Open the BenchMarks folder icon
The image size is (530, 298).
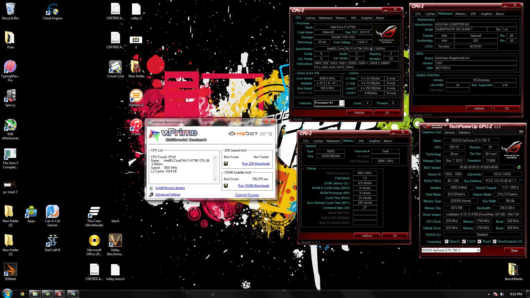(x=514, y=272)
